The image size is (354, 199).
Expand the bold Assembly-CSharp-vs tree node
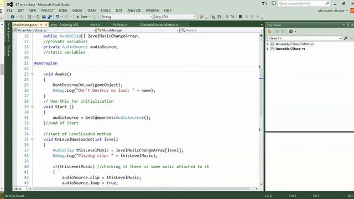tap(268, 49)
